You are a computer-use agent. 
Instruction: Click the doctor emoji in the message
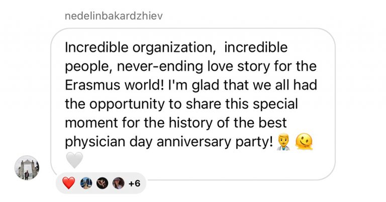click(x=283, y=142)
